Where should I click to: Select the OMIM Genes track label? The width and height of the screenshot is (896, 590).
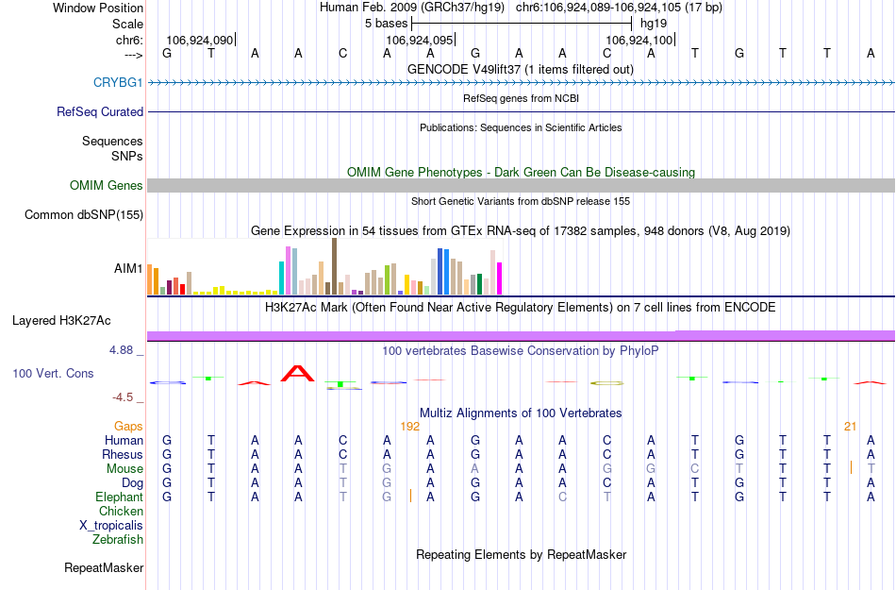point(106,185)
